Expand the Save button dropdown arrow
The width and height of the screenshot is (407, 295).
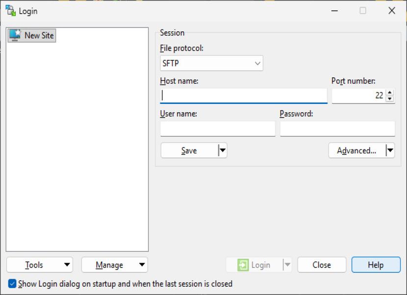click(223, 150)
